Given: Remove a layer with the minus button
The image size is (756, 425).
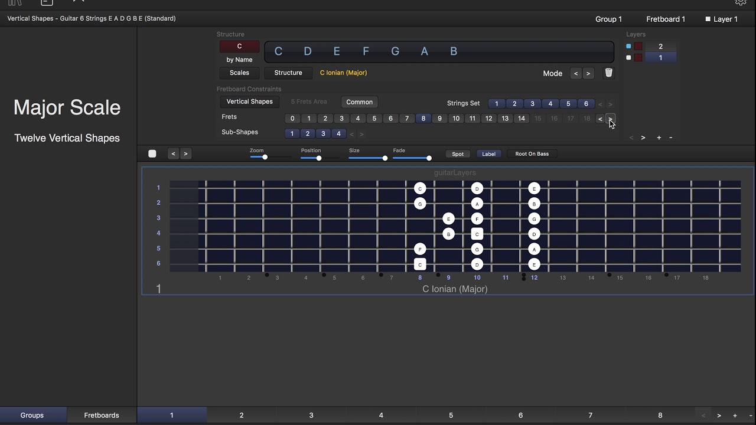Looking at the screenshot, I should click(670, 138).
